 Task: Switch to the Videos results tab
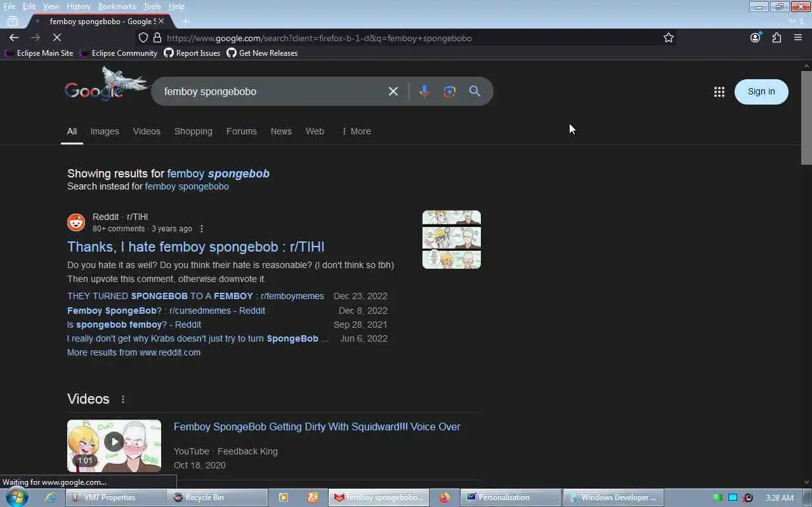point(147,131)
